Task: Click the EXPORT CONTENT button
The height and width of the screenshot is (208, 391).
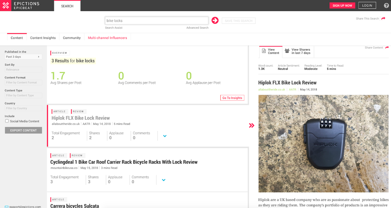Action: pyautogui.click(x=23, y=130)
